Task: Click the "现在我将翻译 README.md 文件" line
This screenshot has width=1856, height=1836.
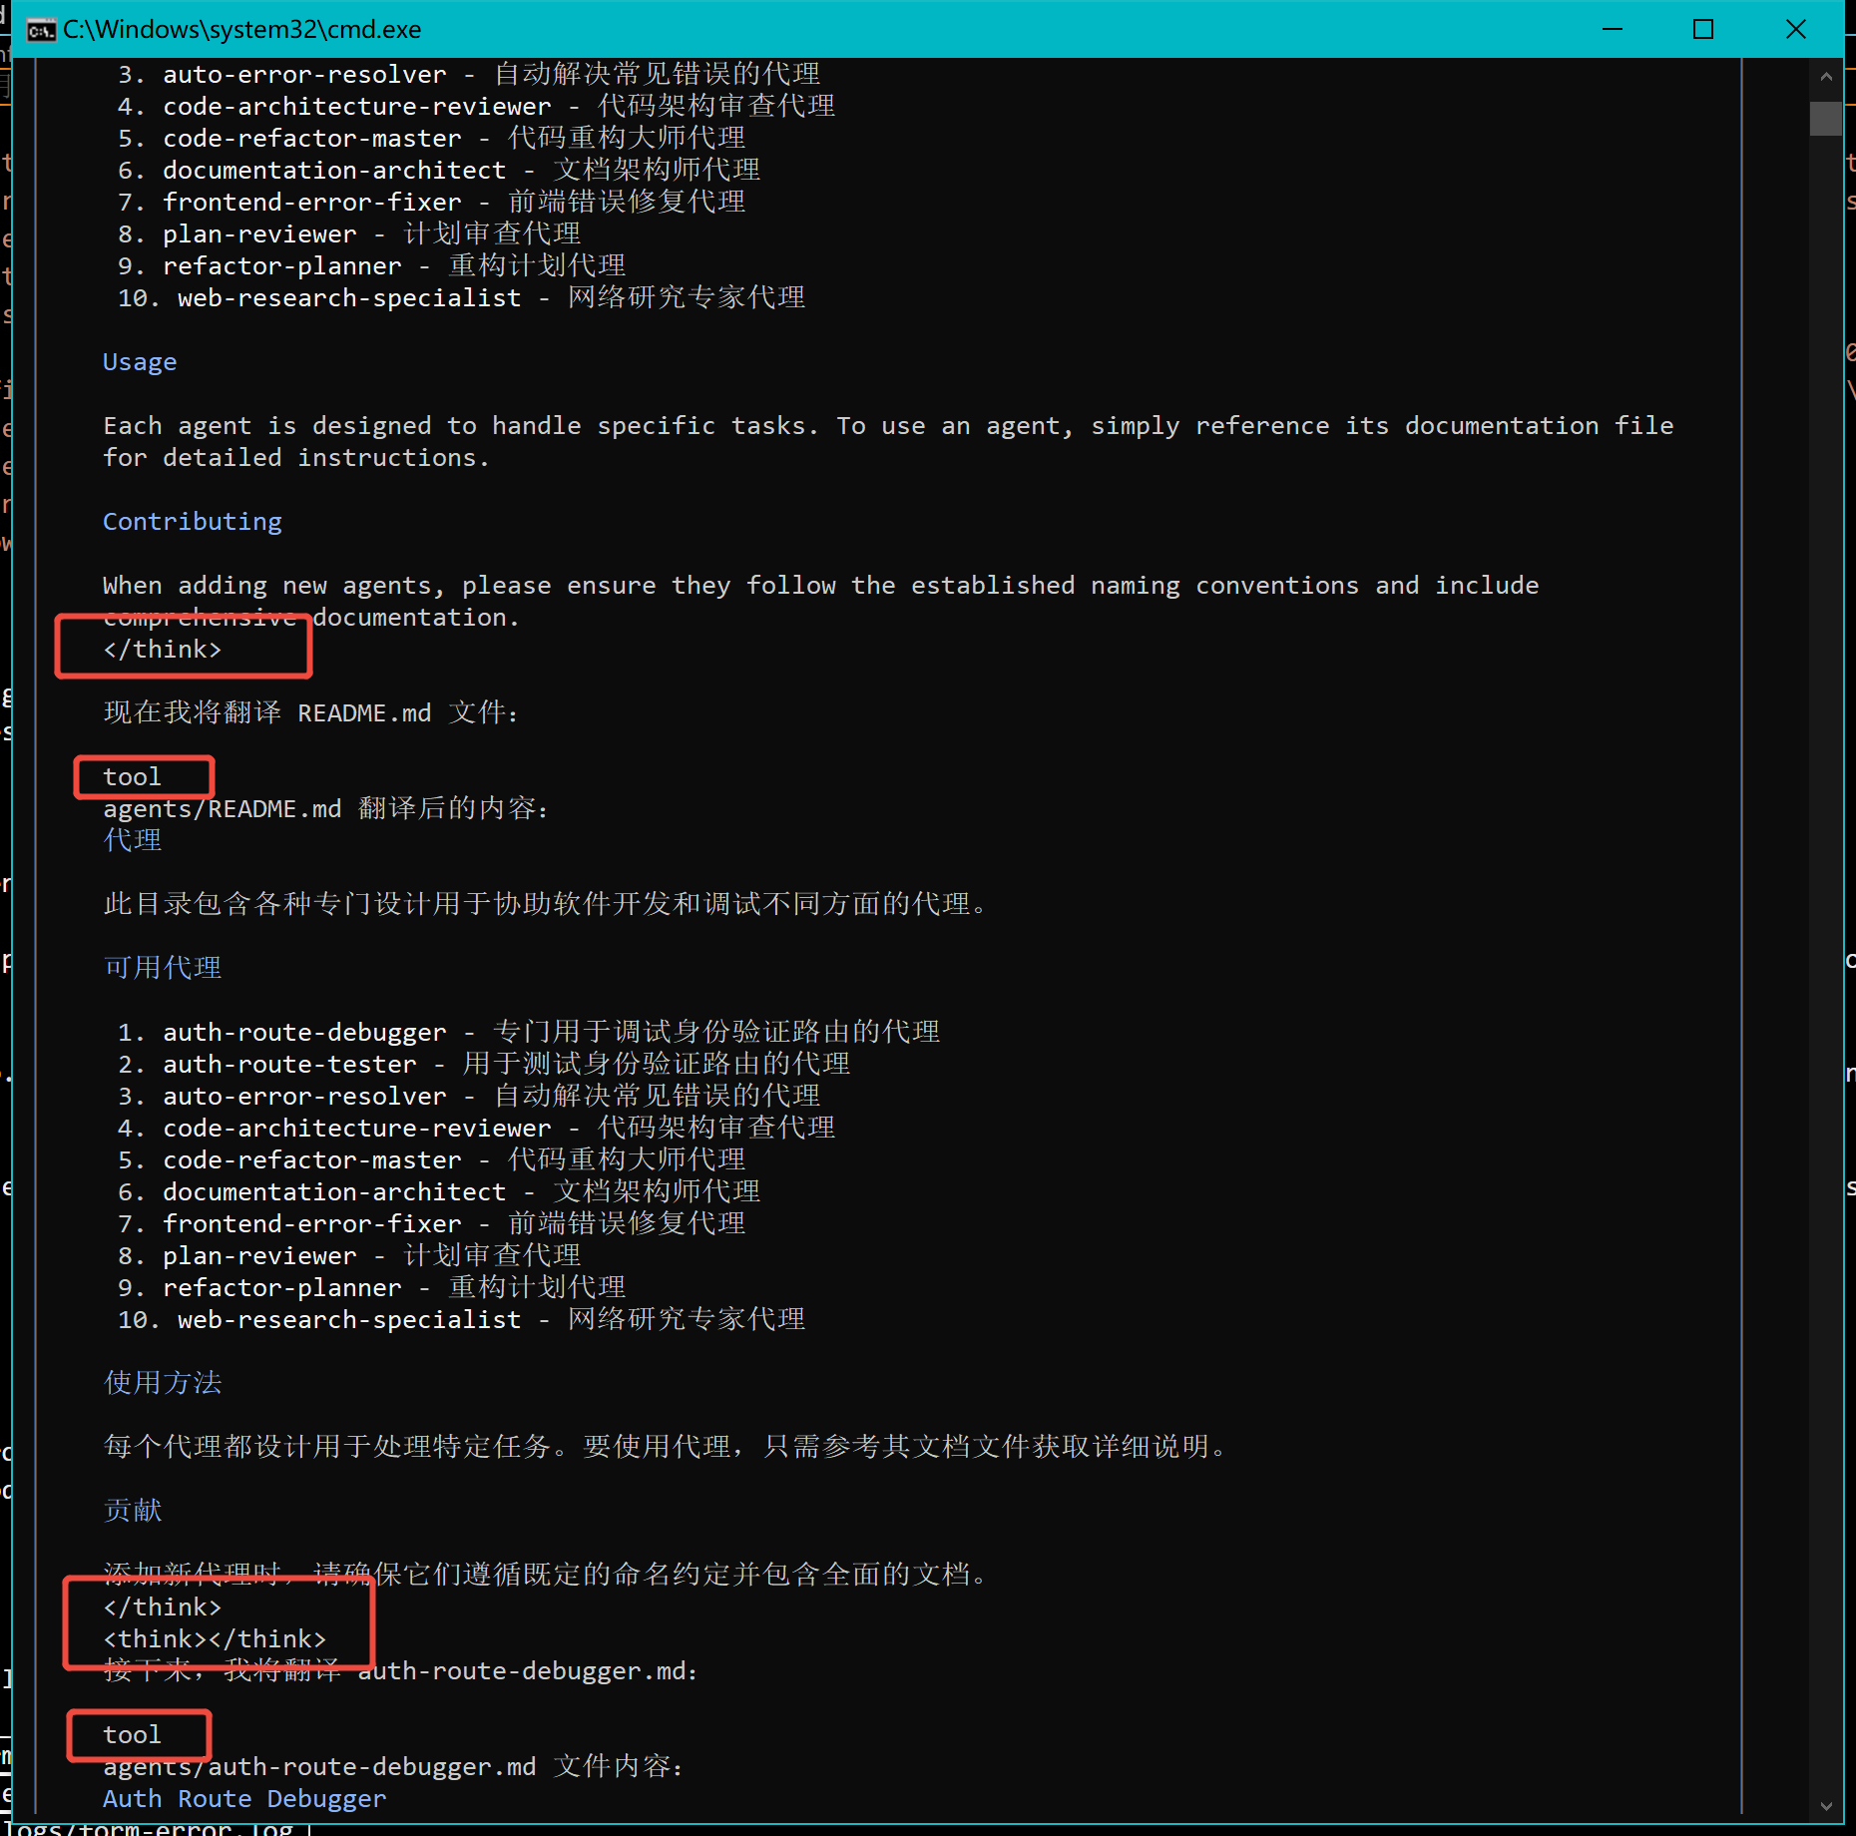Action: click(310, 713)
